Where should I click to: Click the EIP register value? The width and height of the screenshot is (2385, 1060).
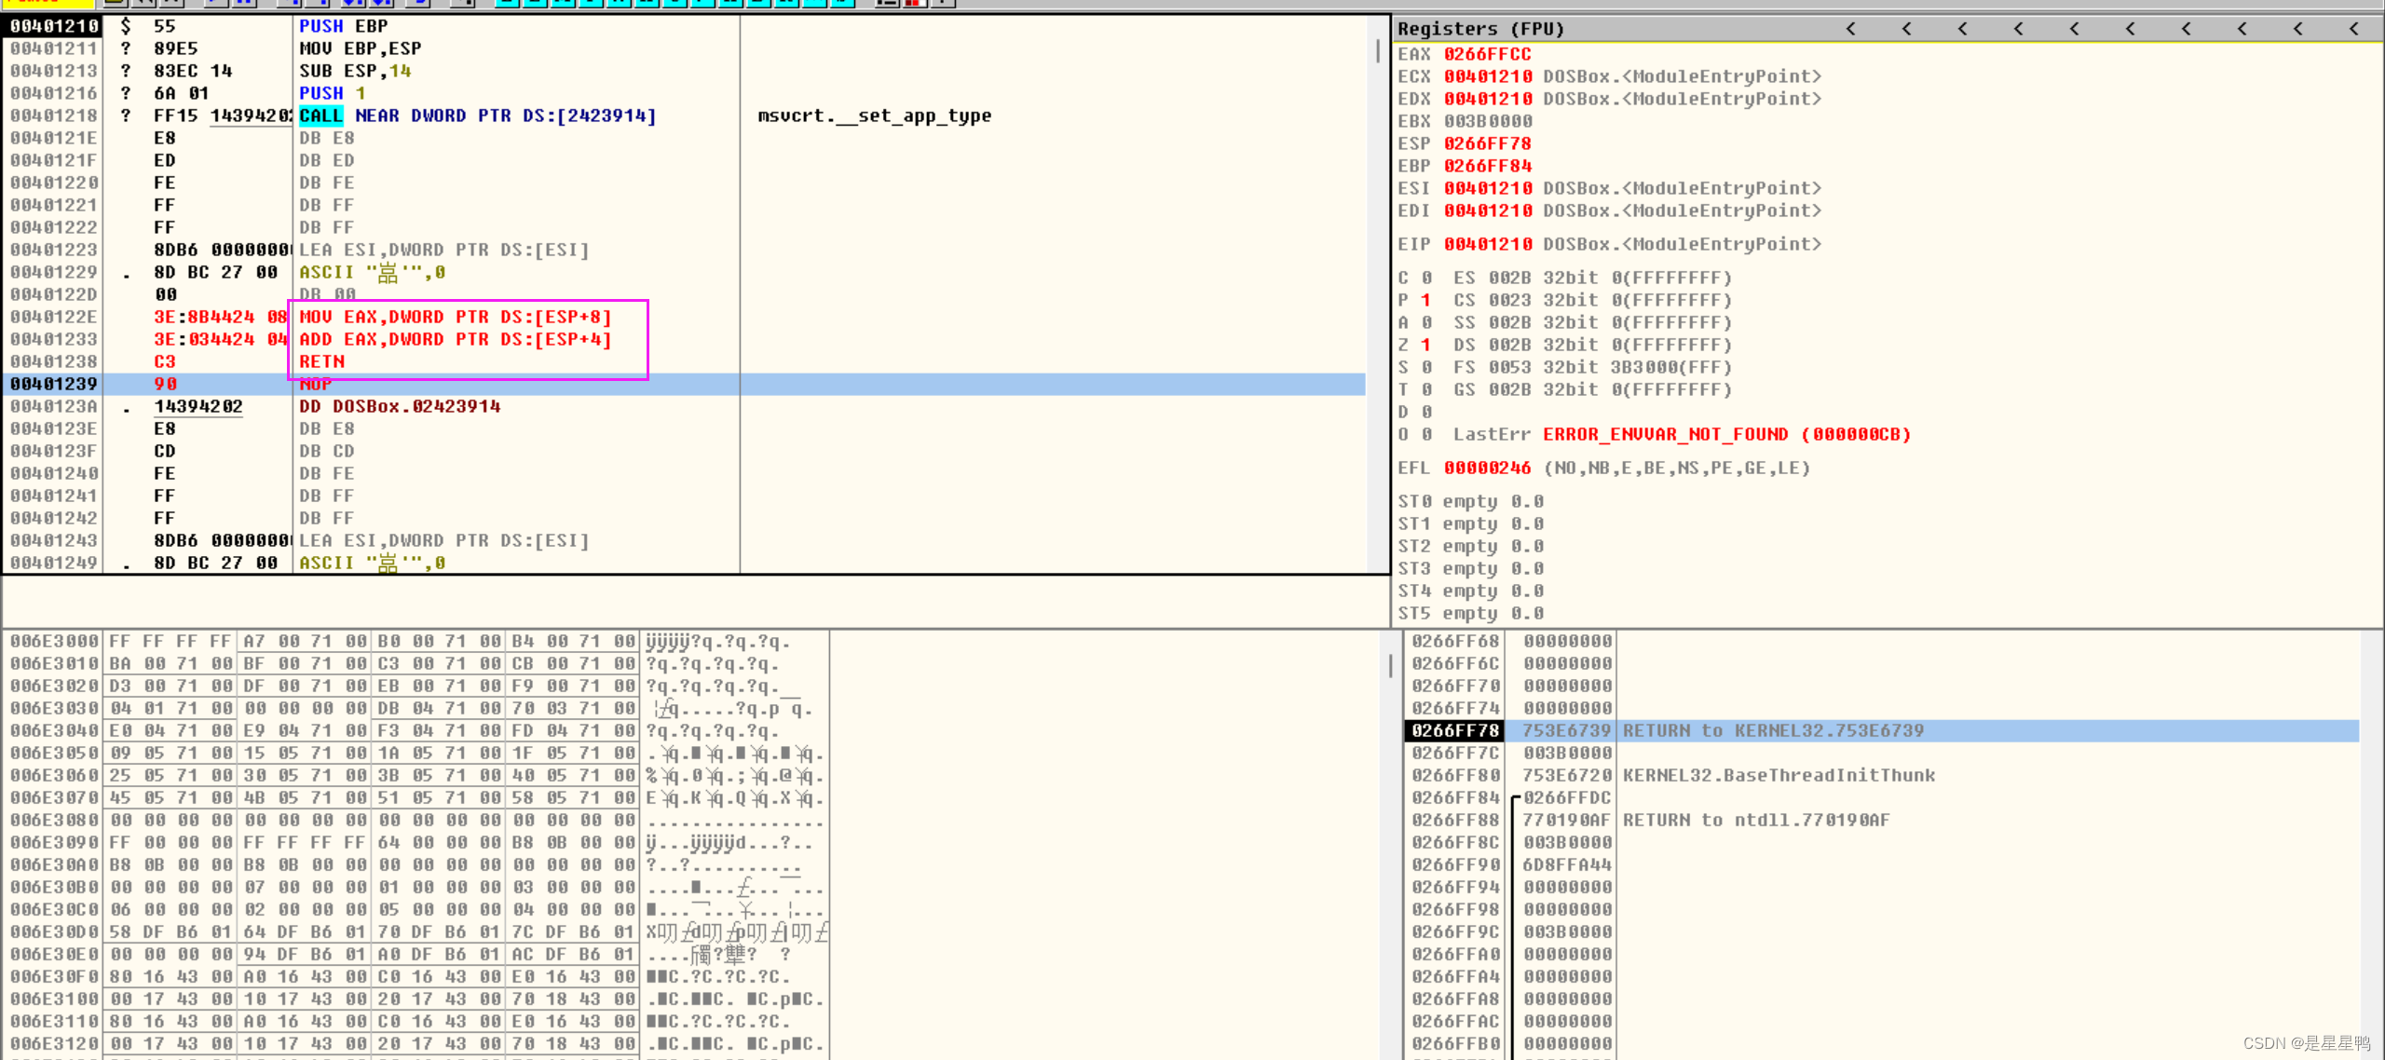coord(1487,244)
